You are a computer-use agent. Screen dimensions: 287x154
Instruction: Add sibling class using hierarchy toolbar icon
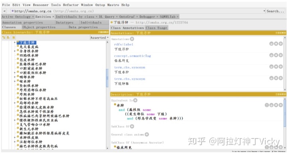[x=8, y=38]
